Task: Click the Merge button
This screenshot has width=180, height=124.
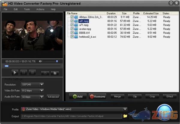Action: point(117,96)
